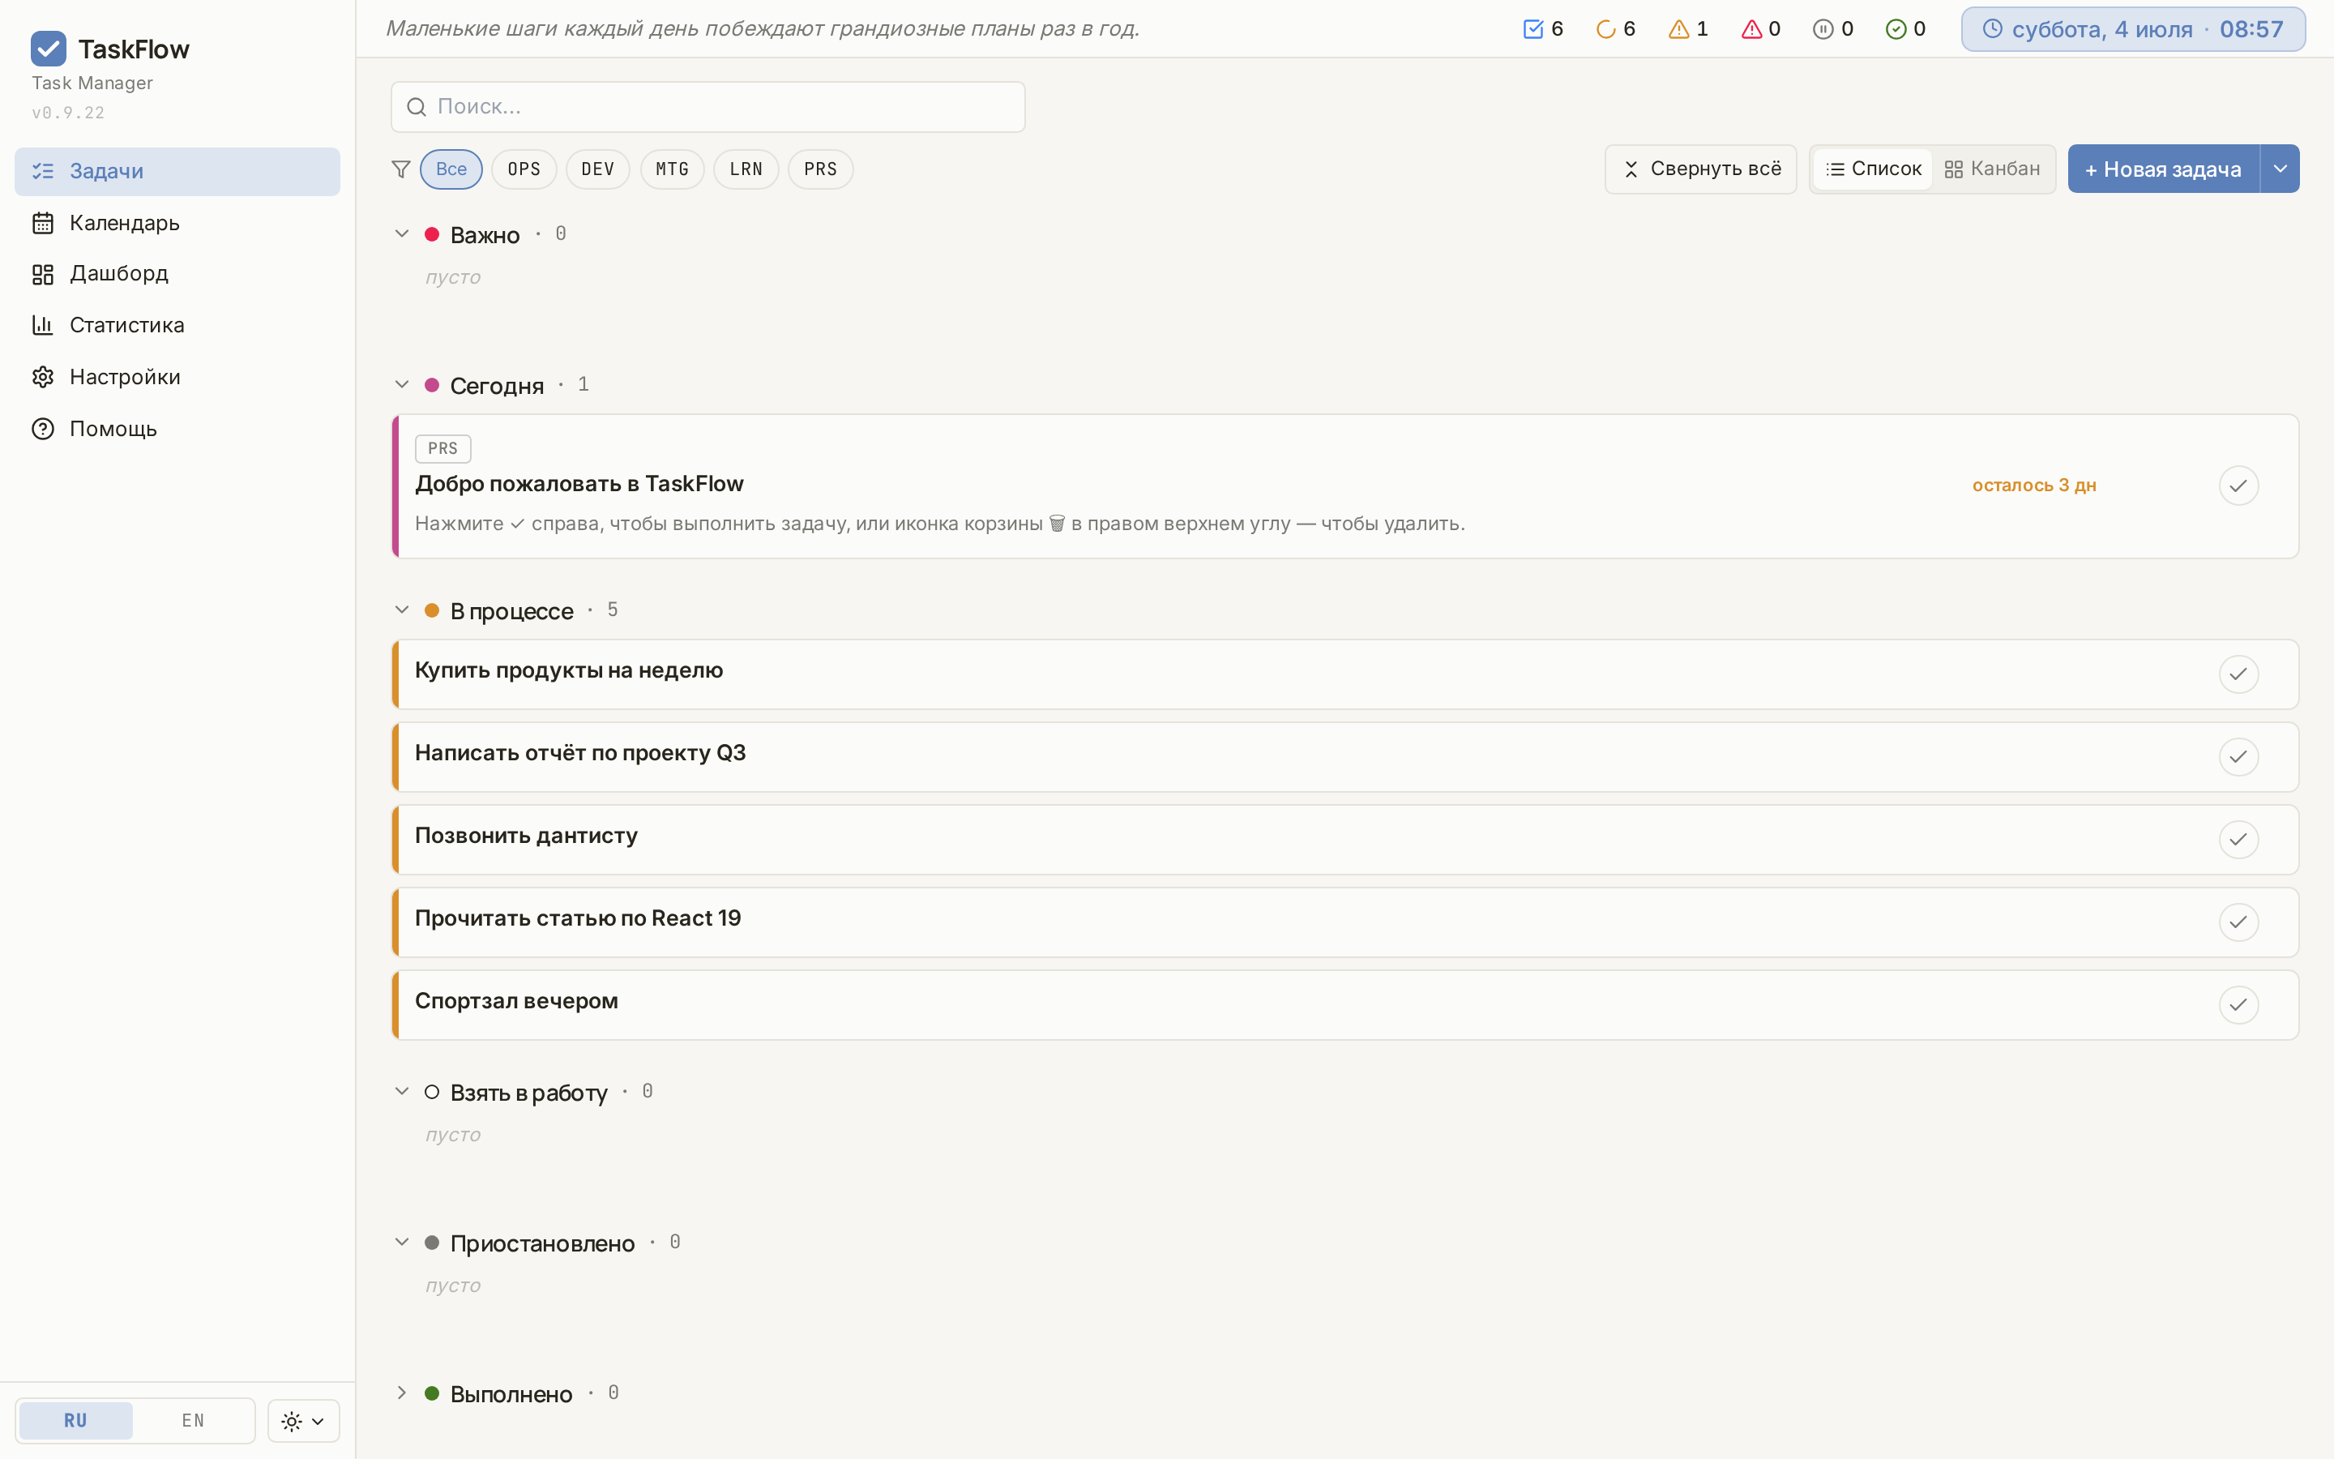Viewport: 2334px width, 1459px height.
Task: Click the orange dot beside В процессе
Action: click(432, 611)
